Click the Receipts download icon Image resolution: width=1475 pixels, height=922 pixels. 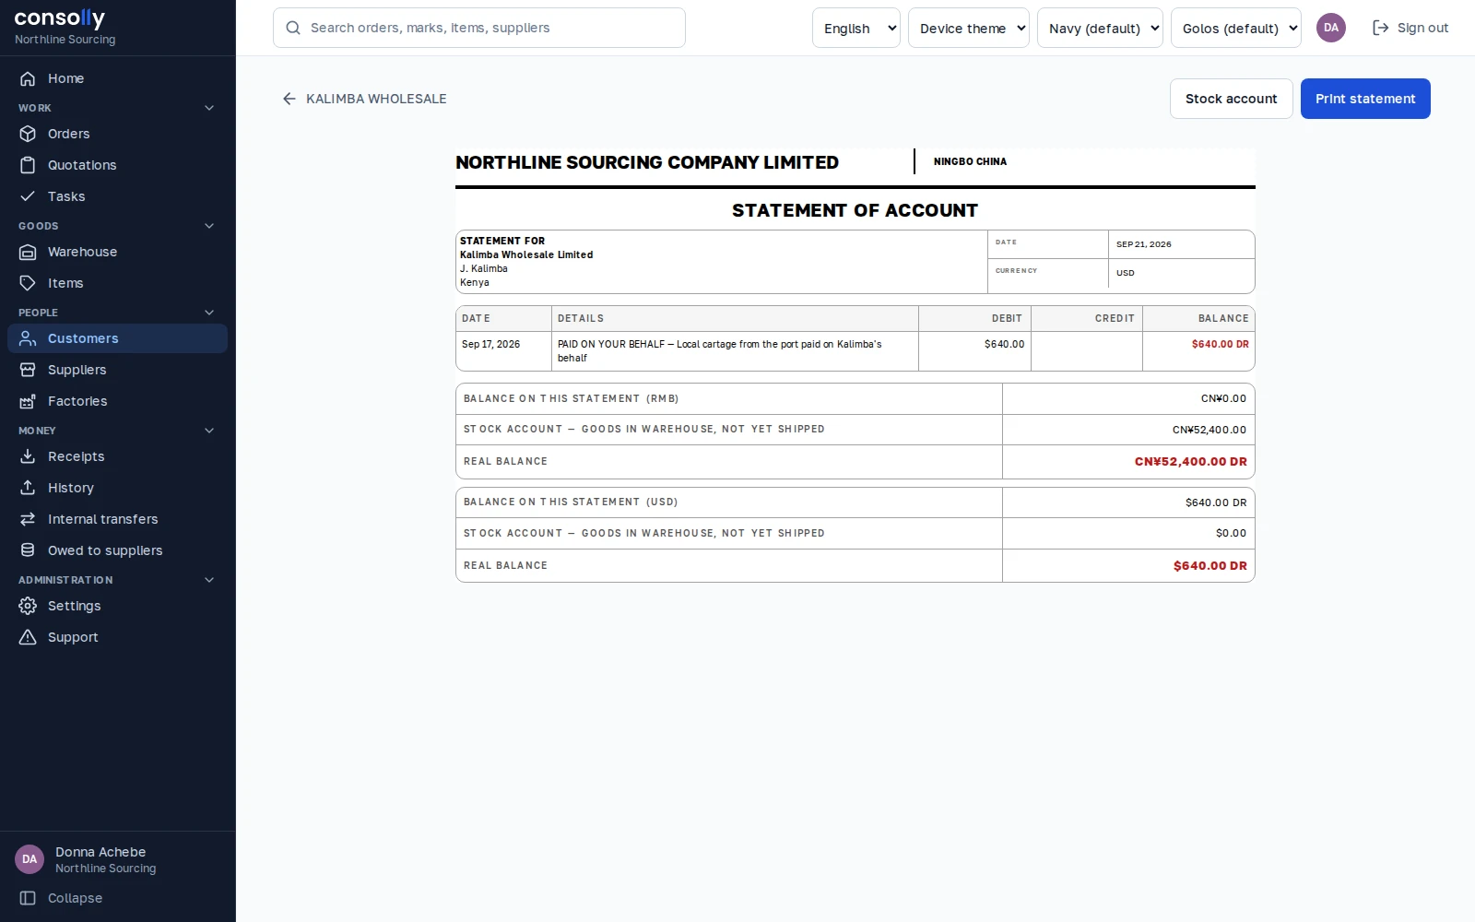pyautogui.click(x=28, y=456)
